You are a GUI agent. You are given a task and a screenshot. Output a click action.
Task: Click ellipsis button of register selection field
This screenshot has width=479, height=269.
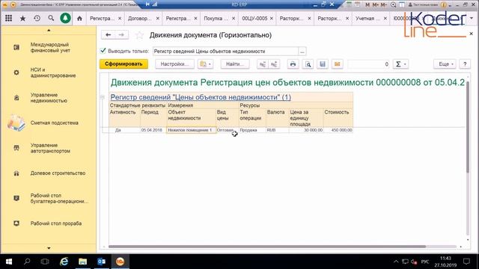(302, 52)
